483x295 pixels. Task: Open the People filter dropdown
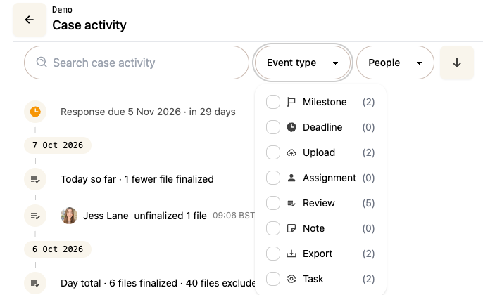395,63
